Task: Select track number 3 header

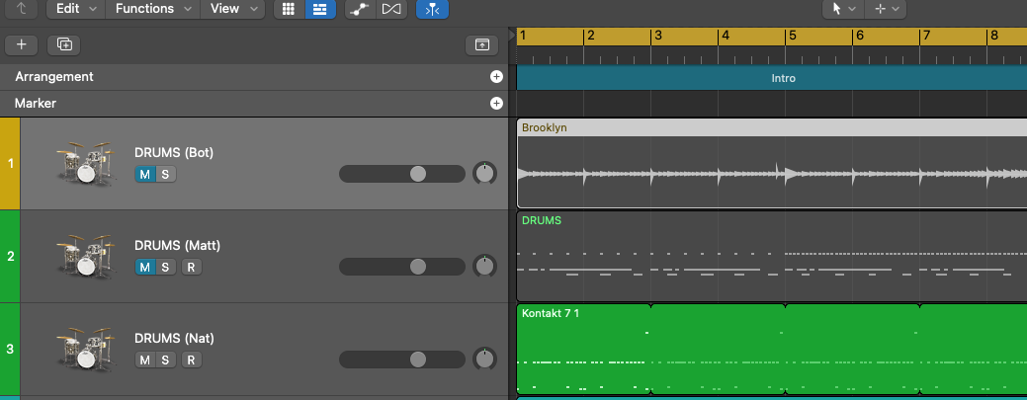Action: [10, 350]
